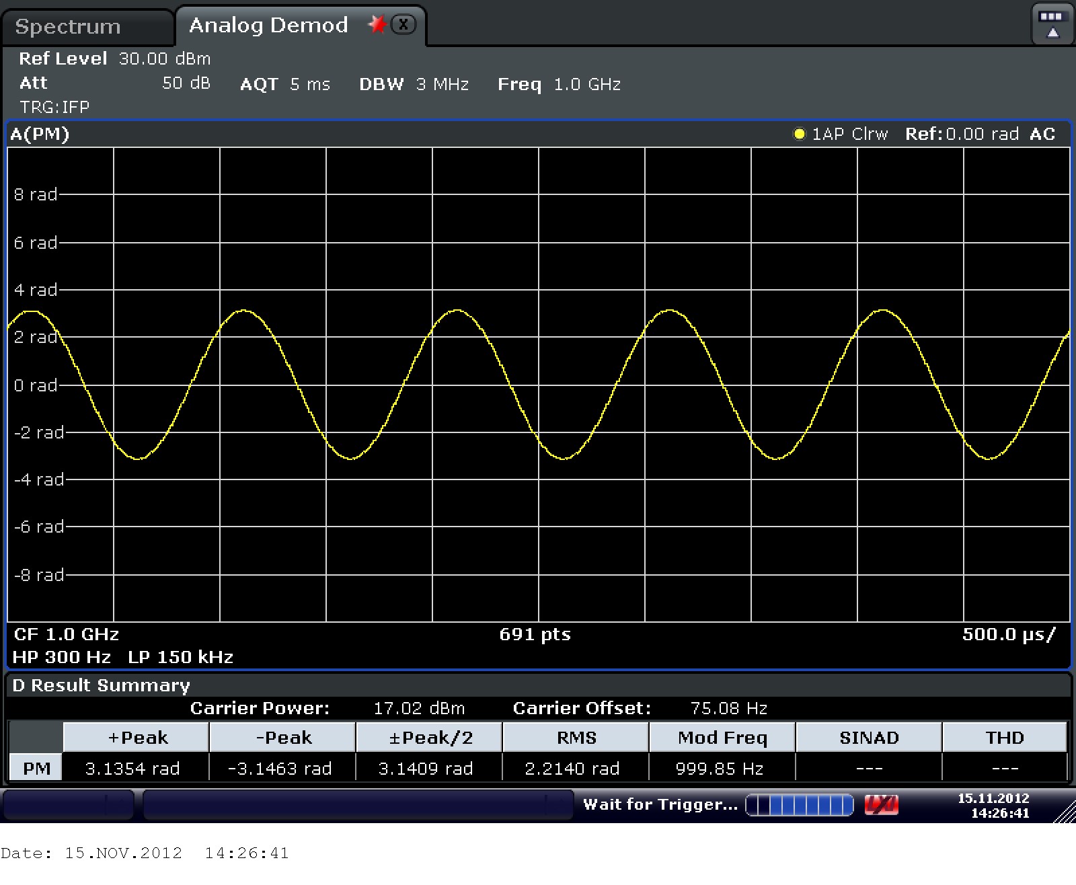Click the red LXI status icon
Image resolution: width=1076 pixels, height=885 pixels.
[881, 804]
